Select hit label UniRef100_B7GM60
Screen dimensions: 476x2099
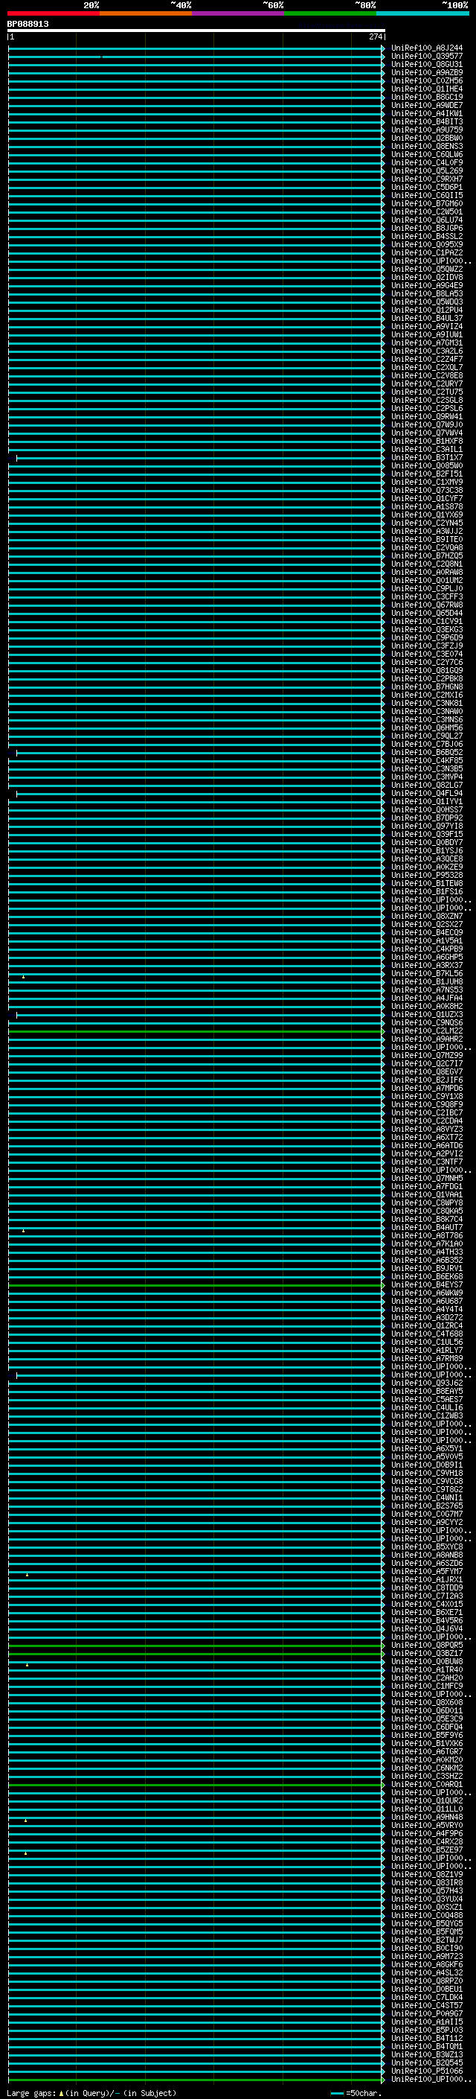pyautogui.click(x=427, y=204)
